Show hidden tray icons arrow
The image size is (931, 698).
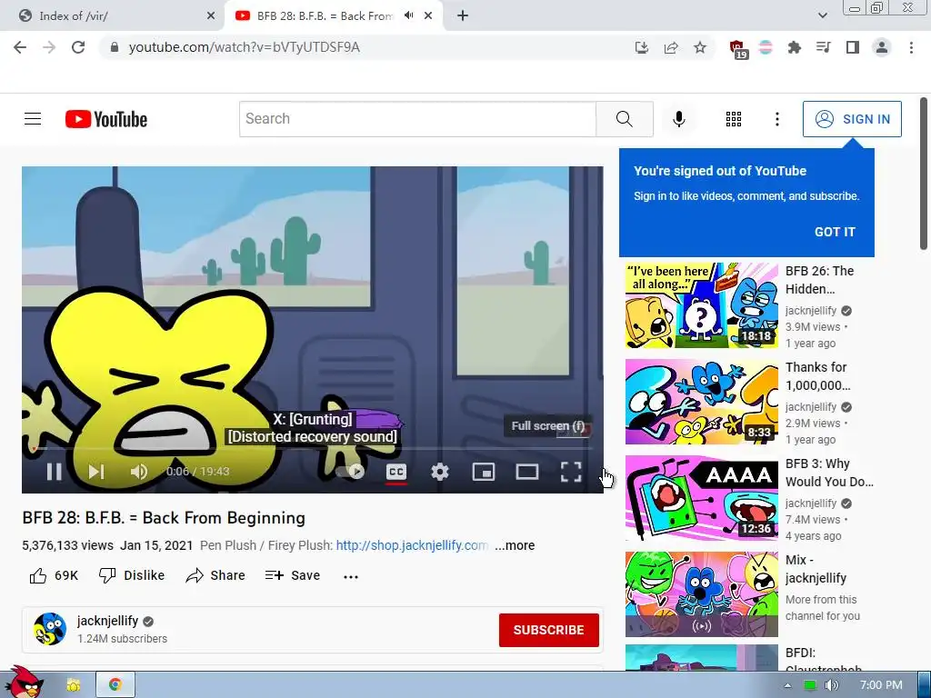pos(787,685)
